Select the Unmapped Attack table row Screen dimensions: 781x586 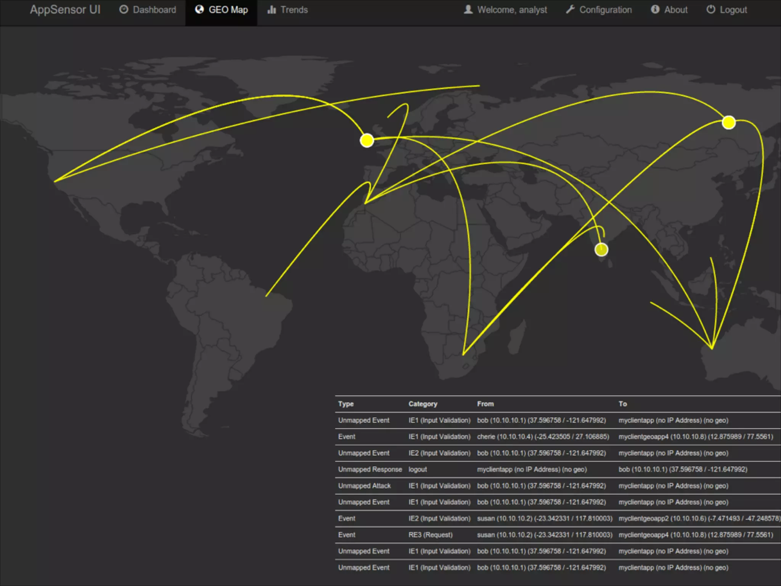click(x=534, y=486)
